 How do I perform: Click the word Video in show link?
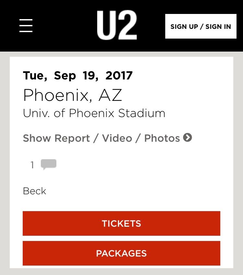(117, 138)
